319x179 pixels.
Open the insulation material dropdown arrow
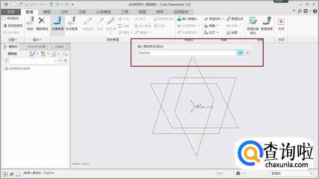click(x=224, y=19)
